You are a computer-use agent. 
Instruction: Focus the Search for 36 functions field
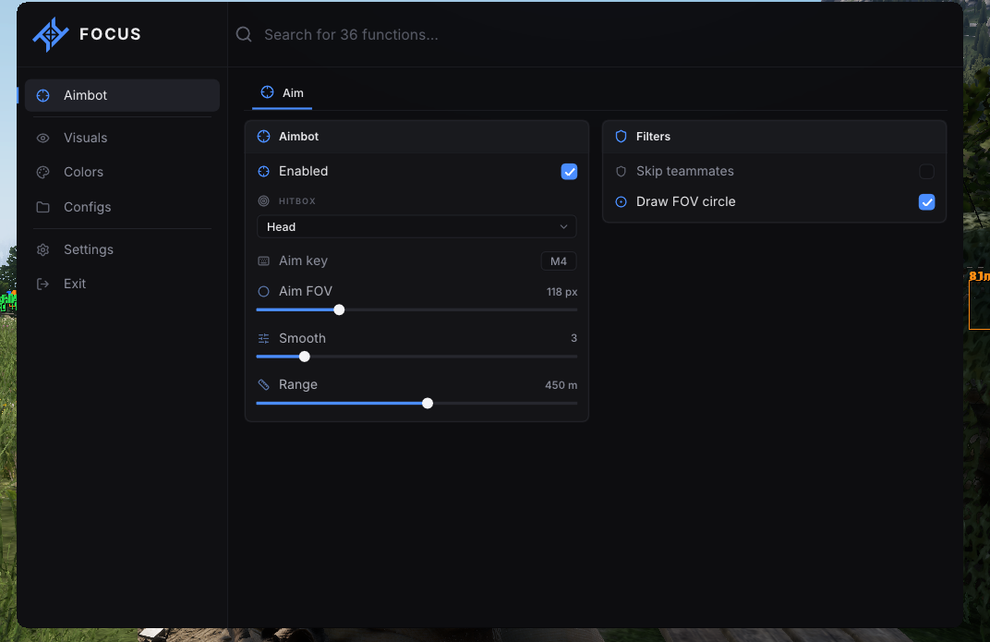pos(594,35)
